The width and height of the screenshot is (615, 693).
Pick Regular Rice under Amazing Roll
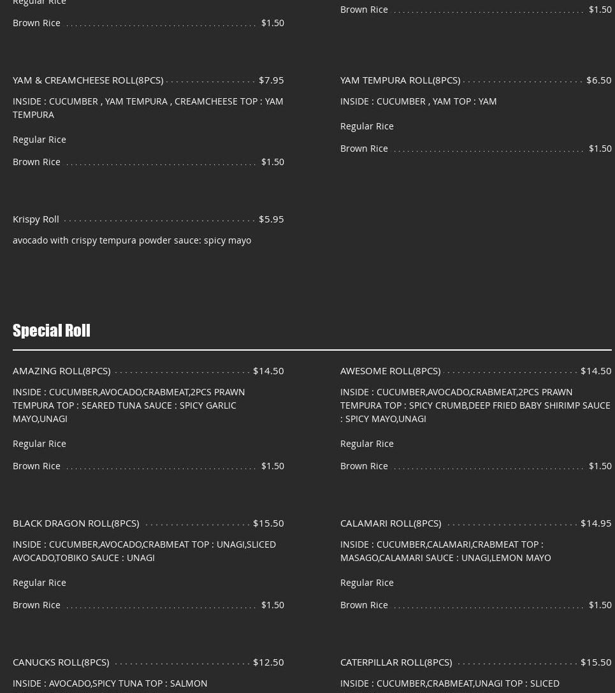click(x=40, y=443)
